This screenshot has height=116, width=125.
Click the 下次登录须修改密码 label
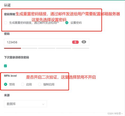tap(16, 57)
